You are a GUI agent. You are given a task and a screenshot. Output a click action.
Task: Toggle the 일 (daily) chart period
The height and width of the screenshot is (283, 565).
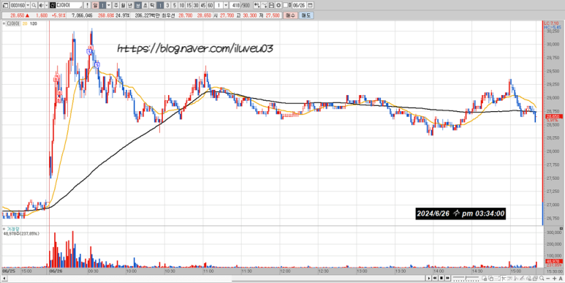(x=96, y=5)
